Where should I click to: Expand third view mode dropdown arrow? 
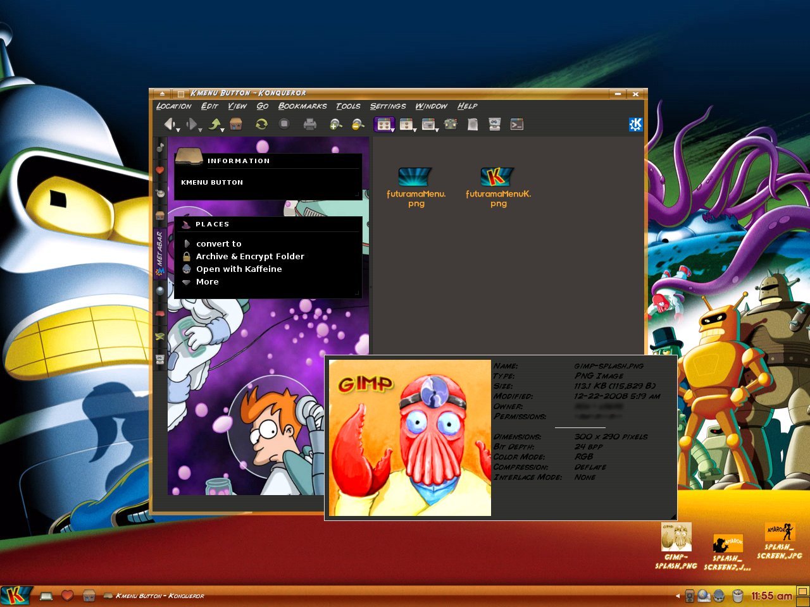(437, 130)
